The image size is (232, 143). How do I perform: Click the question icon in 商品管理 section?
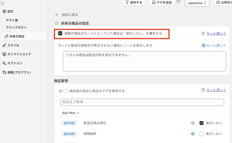point(203,90)
